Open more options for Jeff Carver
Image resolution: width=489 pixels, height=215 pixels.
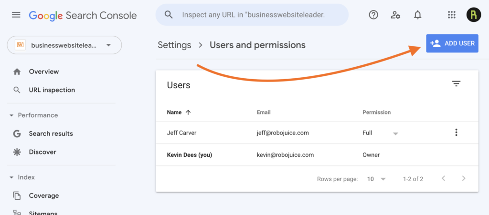(x=456, y=133)
